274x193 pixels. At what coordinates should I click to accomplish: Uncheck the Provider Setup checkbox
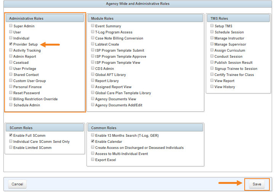coord(11,44)
